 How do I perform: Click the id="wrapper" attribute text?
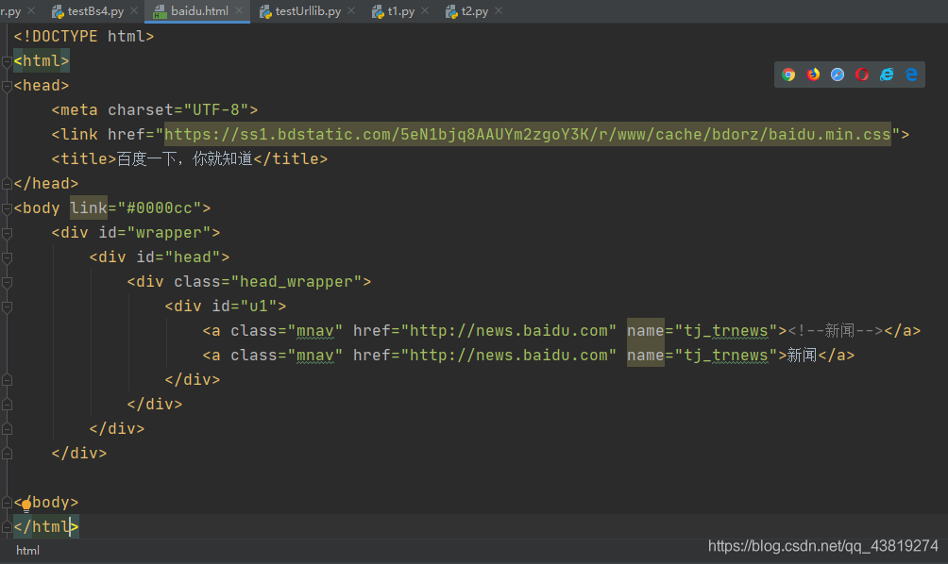155,232
